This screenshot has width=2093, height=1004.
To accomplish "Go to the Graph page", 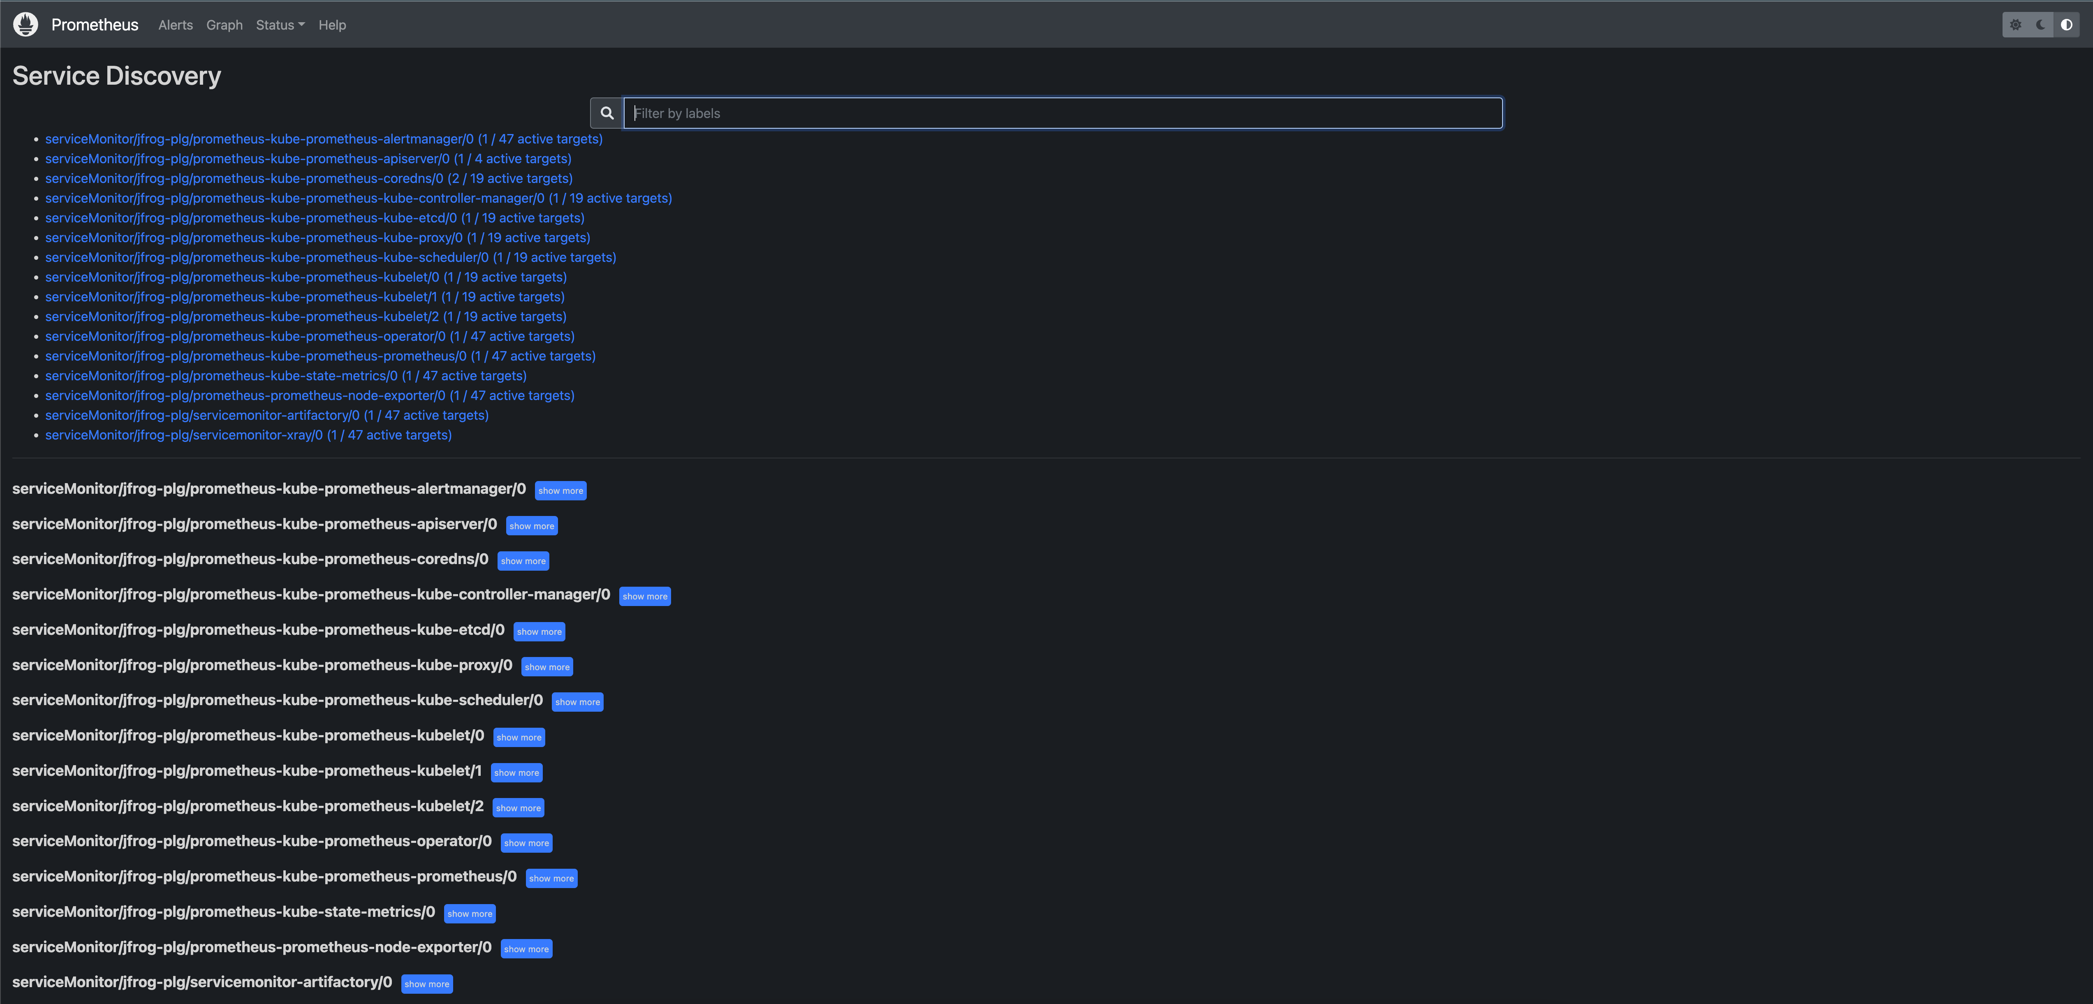I will pos(224,25).
